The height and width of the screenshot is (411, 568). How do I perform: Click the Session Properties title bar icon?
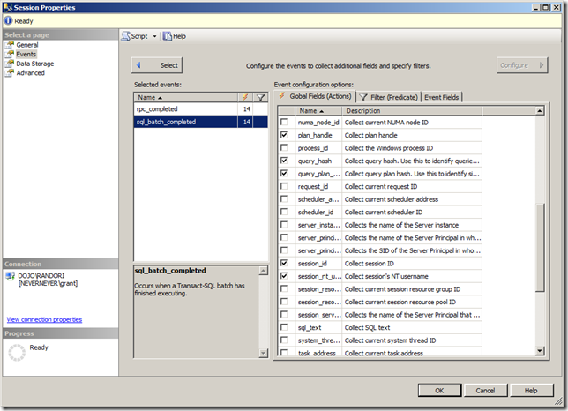[x=8, y=7]
